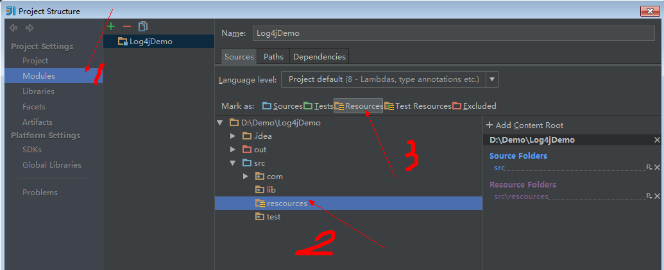This screenshot has width=664, height=270.
Task: Click src\rescources under Resource Folders
Action: pyautogui.click(x=522, y=196)
